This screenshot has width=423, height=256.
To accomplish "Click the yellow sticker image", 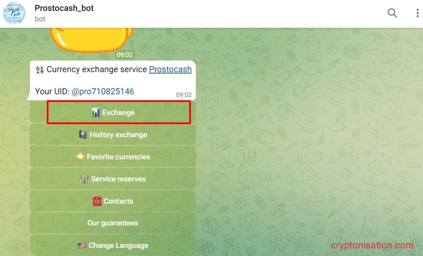I will (x=91, y=40).
